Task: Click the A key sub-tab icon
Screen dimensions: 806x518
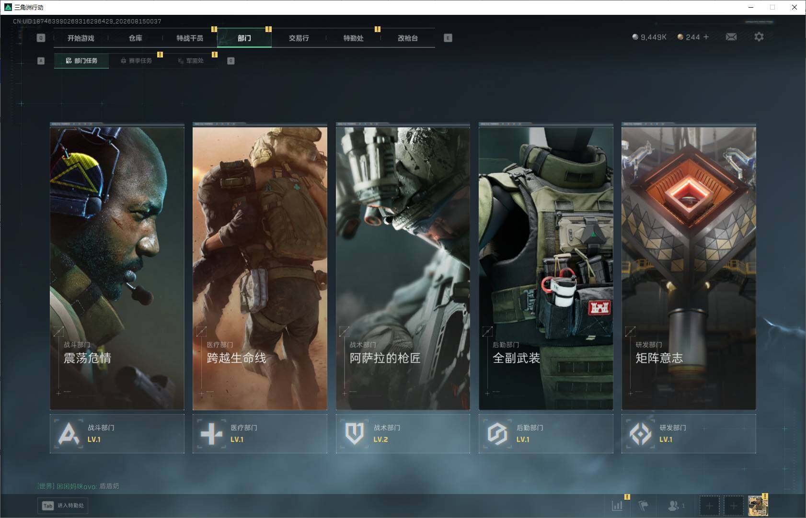Action: click(x=41, y=61)
